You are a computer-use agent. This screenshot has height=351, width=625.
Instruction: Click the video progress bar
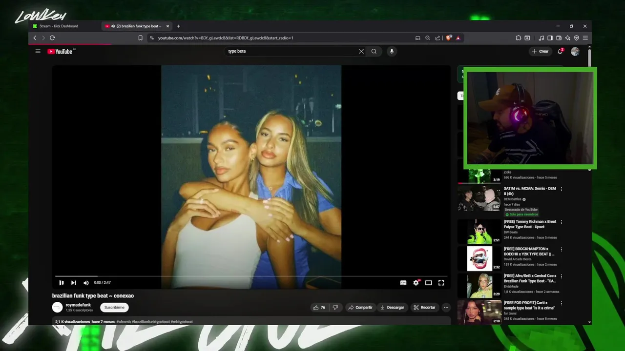[x=251, y=276]
